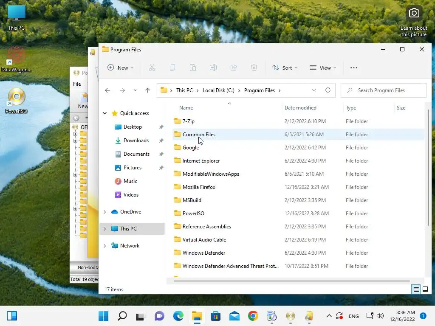Click the Rename icon in toolbar

[x=213, y=67]
